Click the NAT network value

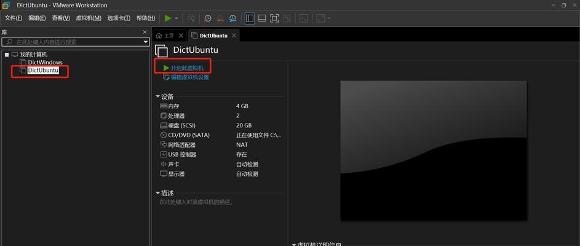tap(242, 145)
